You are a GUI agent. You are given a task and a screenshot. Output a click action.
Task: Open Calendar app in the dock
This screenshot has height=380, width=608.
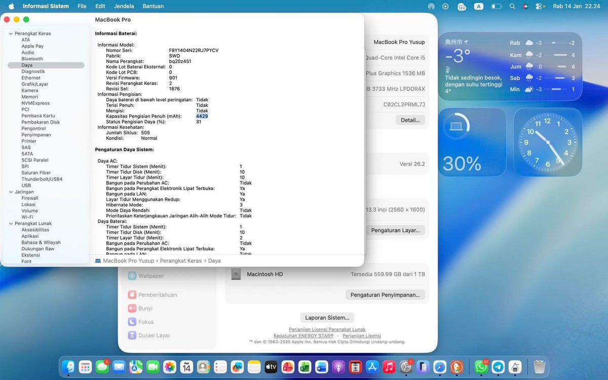(x=186, y=367)
